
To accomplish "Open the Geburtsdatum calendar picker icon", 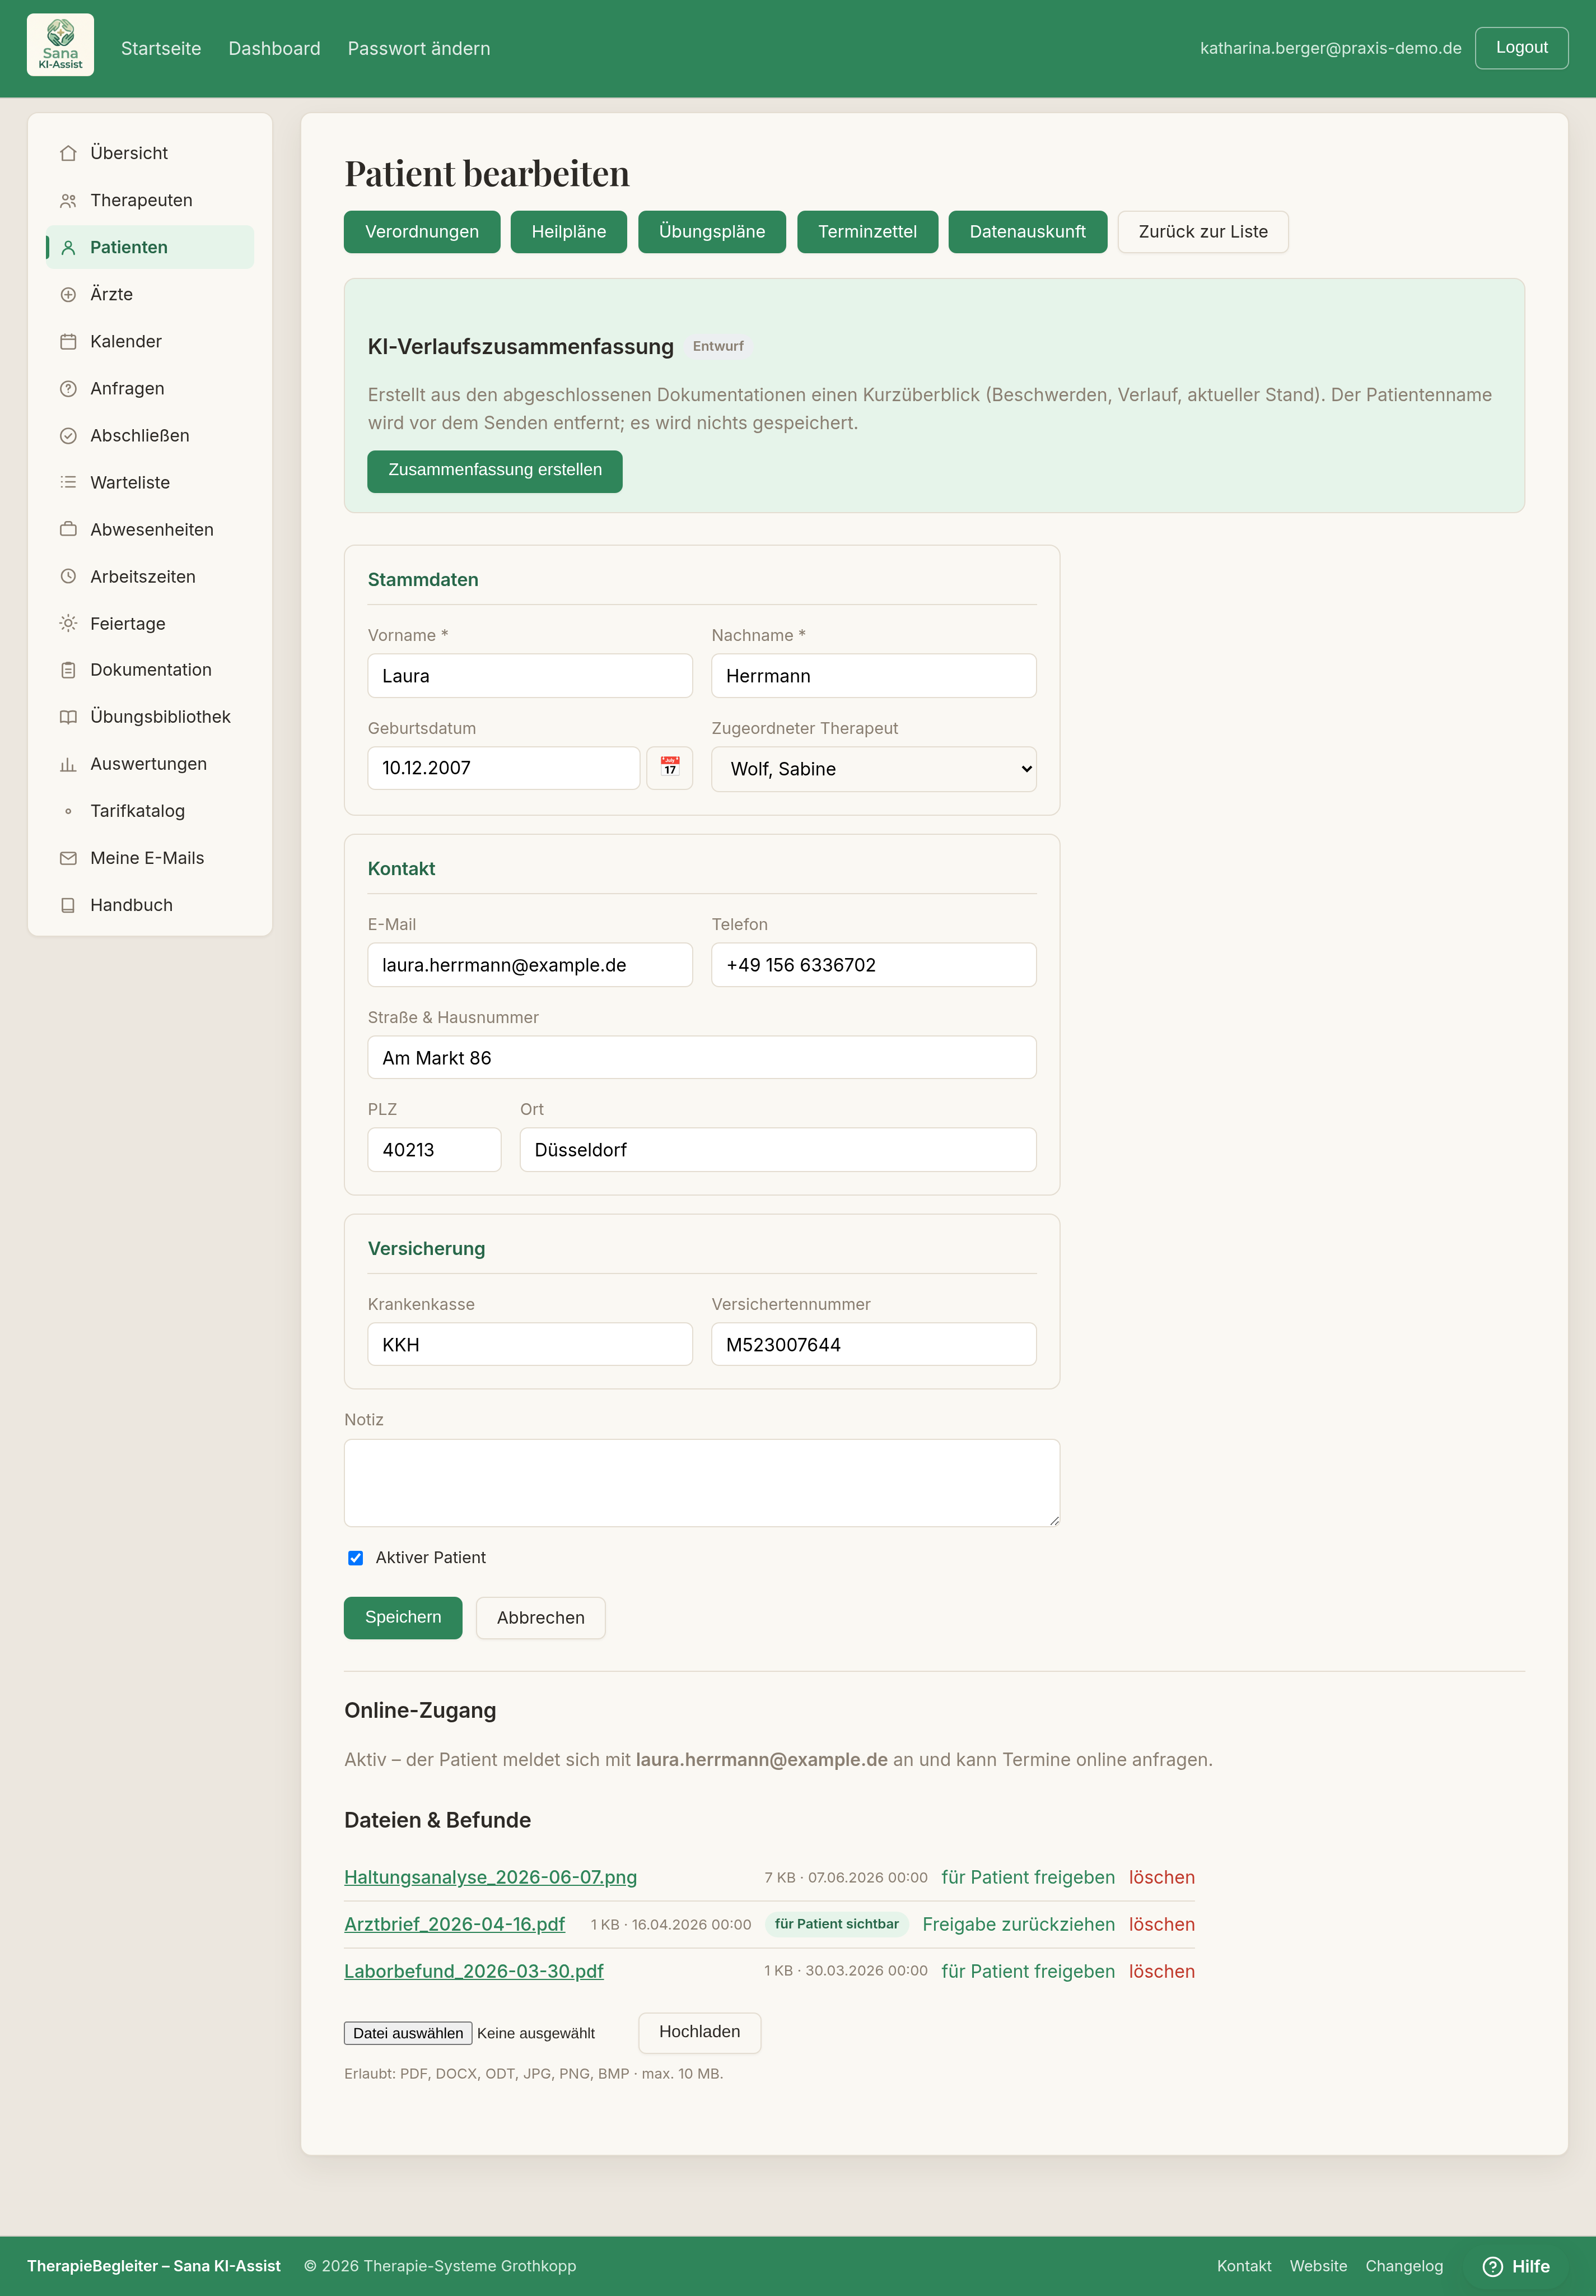I will [x=670, y=768].
